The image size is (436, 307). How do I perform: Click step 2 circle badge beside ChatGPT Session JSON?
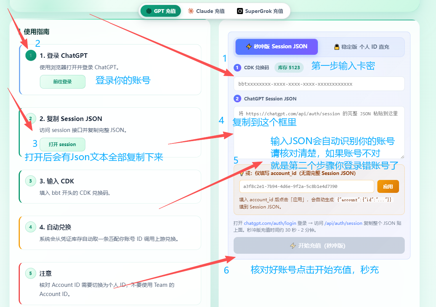point(237,99)
